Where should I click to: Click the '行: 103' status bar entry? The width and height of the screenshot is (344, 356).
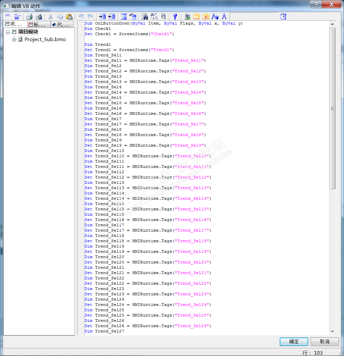[x=312, y=353]
